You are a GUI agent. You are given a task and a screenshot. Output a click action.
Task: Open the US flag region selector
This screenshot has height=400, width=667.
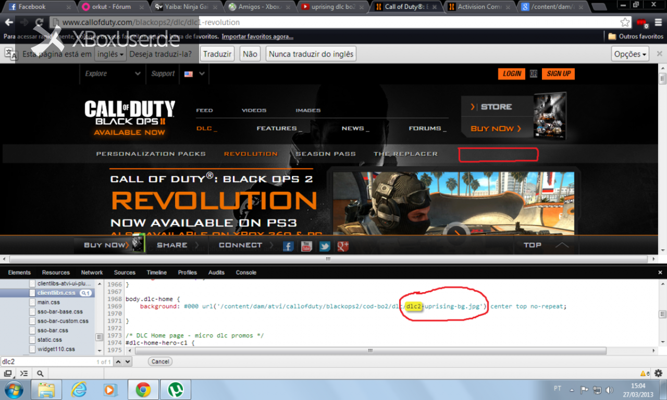pyautogui.click(x=195, y=74)
